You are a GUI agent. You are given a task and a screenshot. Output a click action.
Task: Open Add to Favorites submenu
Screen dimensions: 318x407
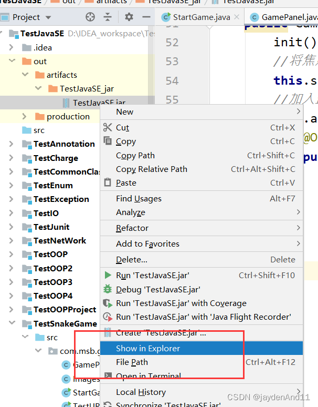[202, 244]
